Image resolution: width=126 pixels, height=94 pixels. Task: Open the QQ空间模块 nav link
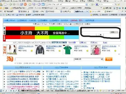coord(43,20)
